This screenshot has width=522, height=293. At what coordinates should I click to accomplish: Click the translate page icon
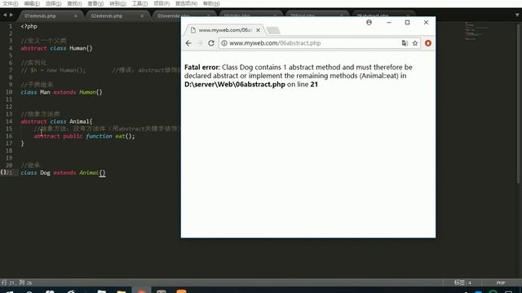405,43
